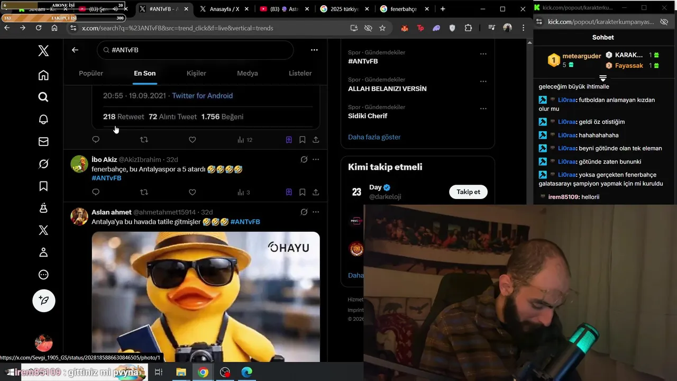Open more options on Aslan ahmet's tweet
Screen dimensions: 677x381
(316, 212)
